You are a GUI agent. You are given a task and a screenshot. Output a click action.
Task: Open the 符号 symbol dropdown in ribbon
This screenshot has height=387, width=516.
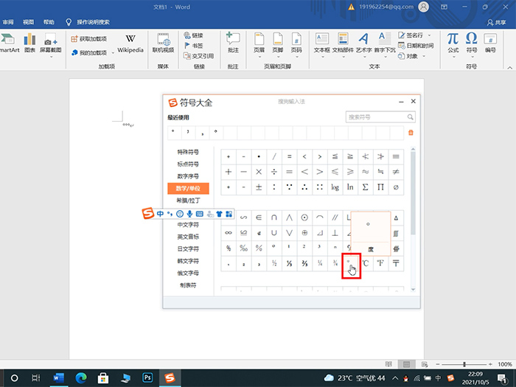[472, 57]
